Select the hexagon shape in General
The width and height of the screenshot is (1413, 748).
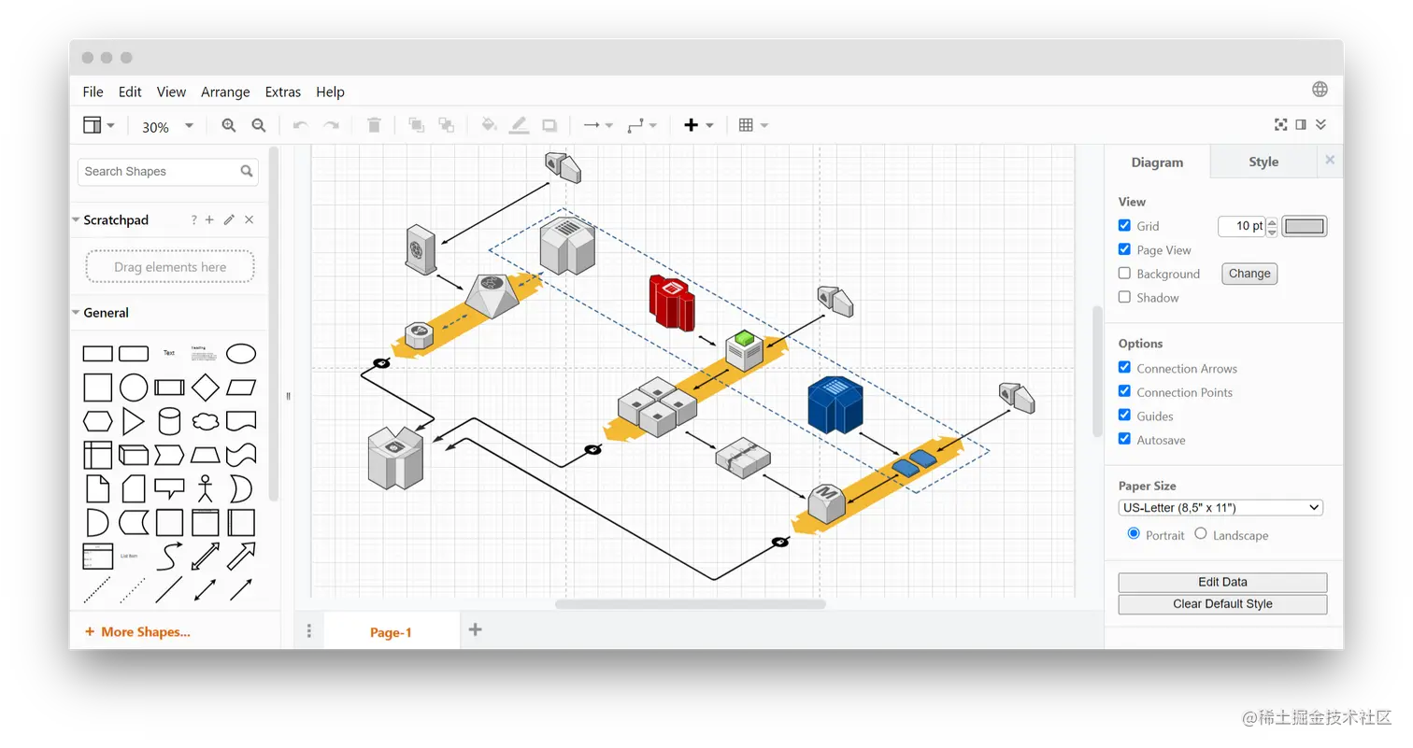[98, 421]
